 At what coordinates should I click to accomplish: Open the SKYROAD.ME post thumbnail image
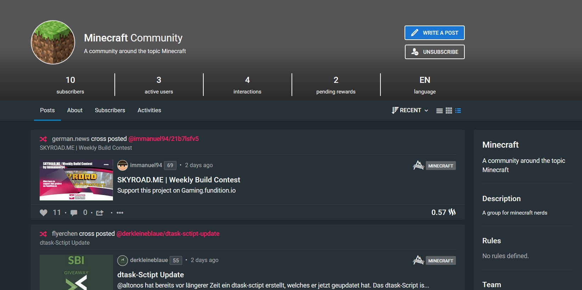[76, 180]
